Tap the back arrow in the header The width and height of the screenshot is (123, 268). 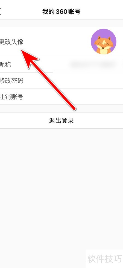pos(1,12)
